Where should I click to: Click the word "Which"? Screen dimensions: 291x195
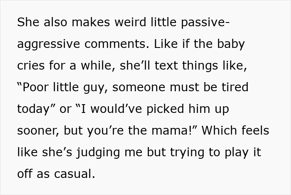pos(220,130)
